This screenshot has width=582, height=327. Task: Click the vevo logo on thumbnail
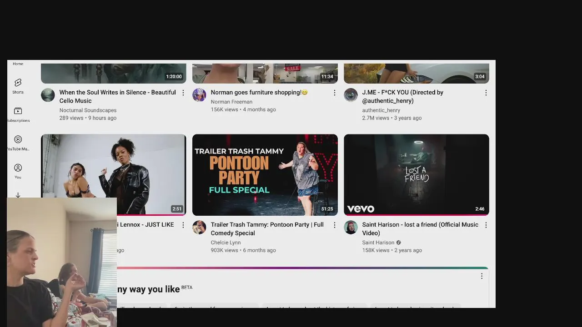(x=361, y=209)
